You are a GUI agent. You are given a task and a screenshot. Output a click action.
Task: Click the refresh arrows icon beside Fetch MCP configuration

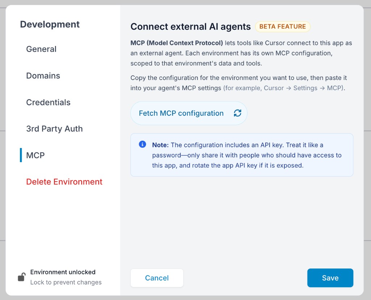click(237, 113)
